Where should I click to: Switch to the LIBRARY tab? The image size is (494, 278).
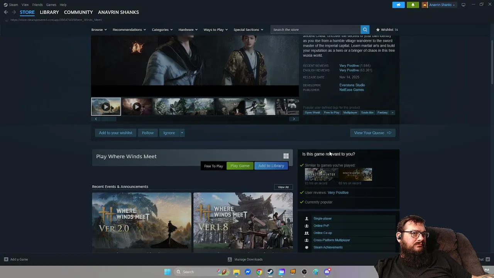pos(49,12)
